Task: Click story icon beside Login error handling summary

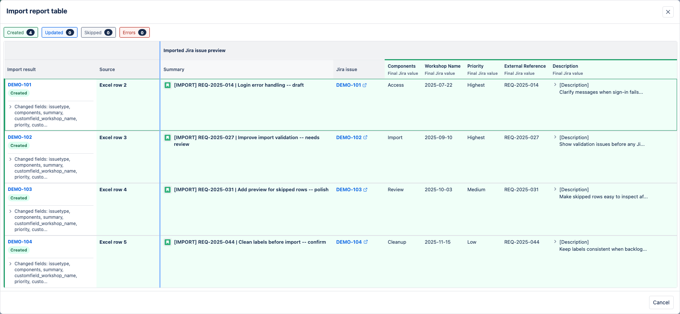Action: point(168,85)
